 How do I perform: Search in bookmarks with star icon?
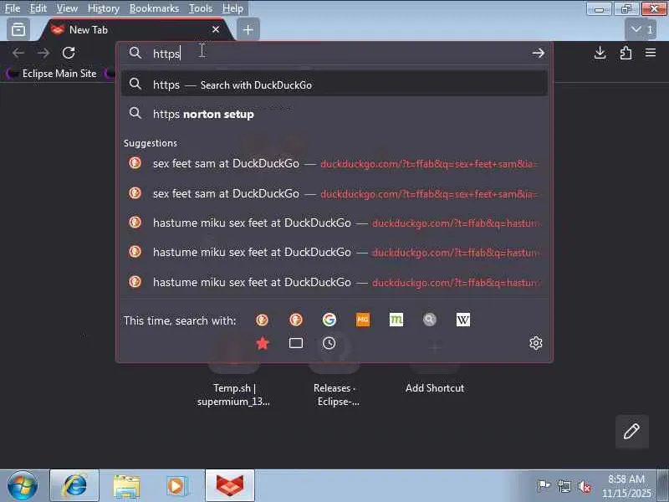point(263,343)
